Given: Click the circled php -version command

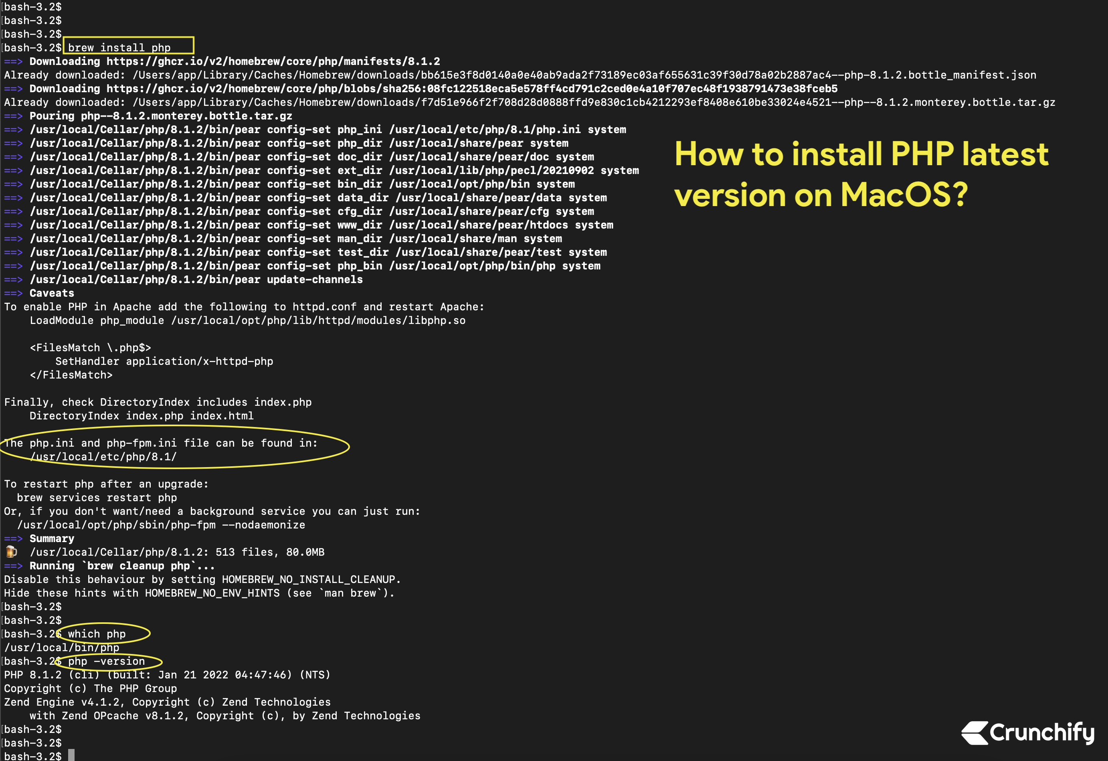Looking at the screenshot, I should pos(106,661).
